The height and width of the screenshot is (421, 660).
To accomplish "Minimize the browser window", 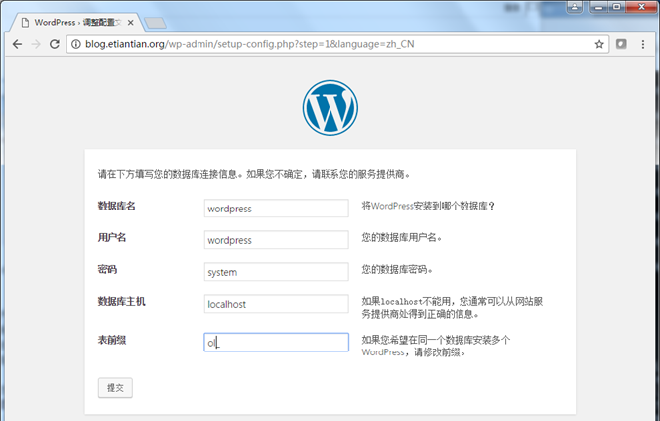I will pyautogui.click(x=598, y=7).
